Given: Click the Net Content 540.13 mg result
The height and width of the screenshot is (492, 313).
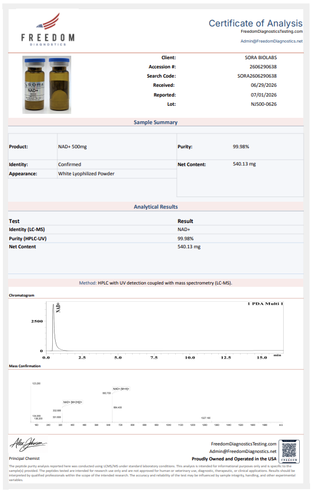Looking at the screenshot, I should (x=189, y=247).
